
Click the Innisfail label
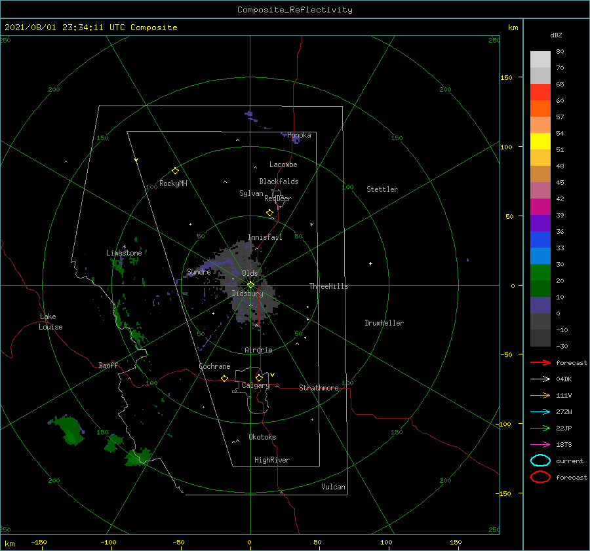pyautogui.click(x=265, y=237)
